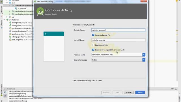Open the Source Language dropdown arrow
Viewport: 181px width, 102px height.
pyautogui.click(x=144, y=60)
